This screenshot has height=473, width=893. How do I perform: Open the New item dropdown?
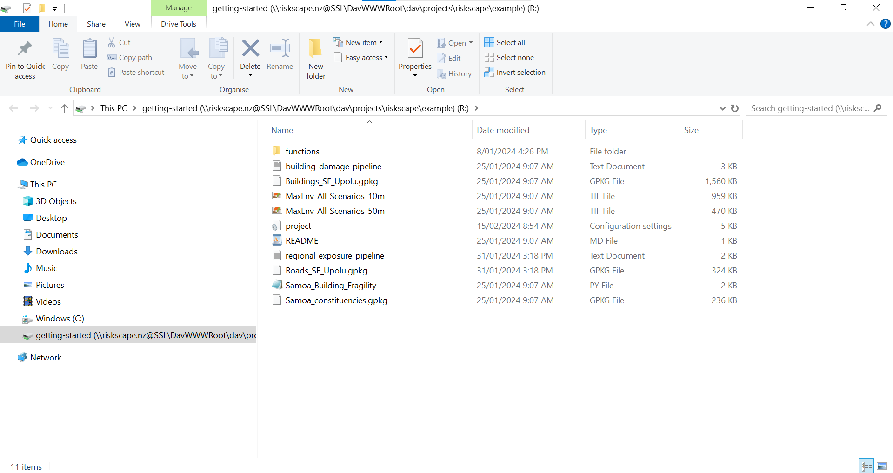pyautogui.click(x=358, y=42)
